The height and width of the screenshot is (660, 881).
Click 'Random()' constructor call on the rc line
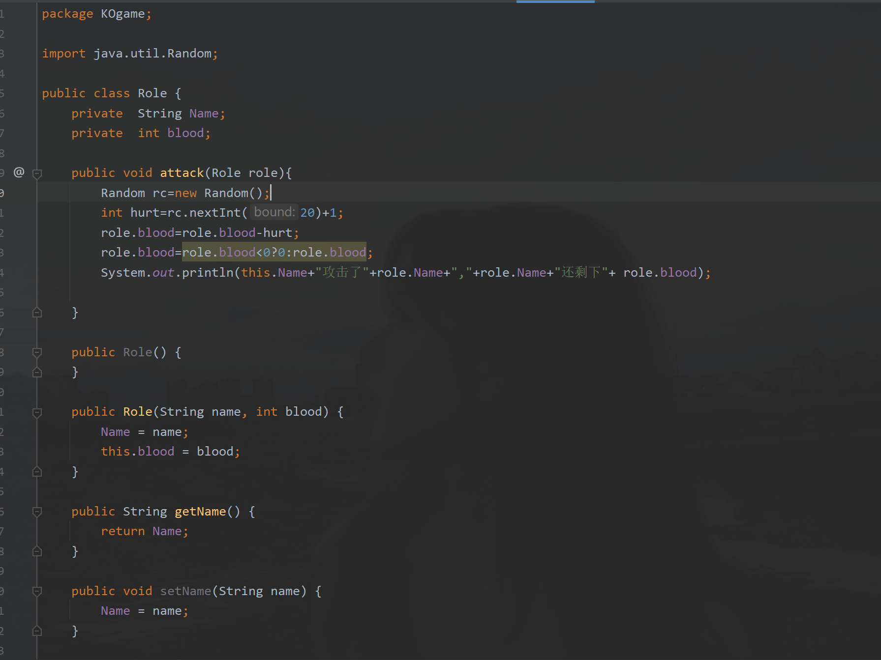234,193
